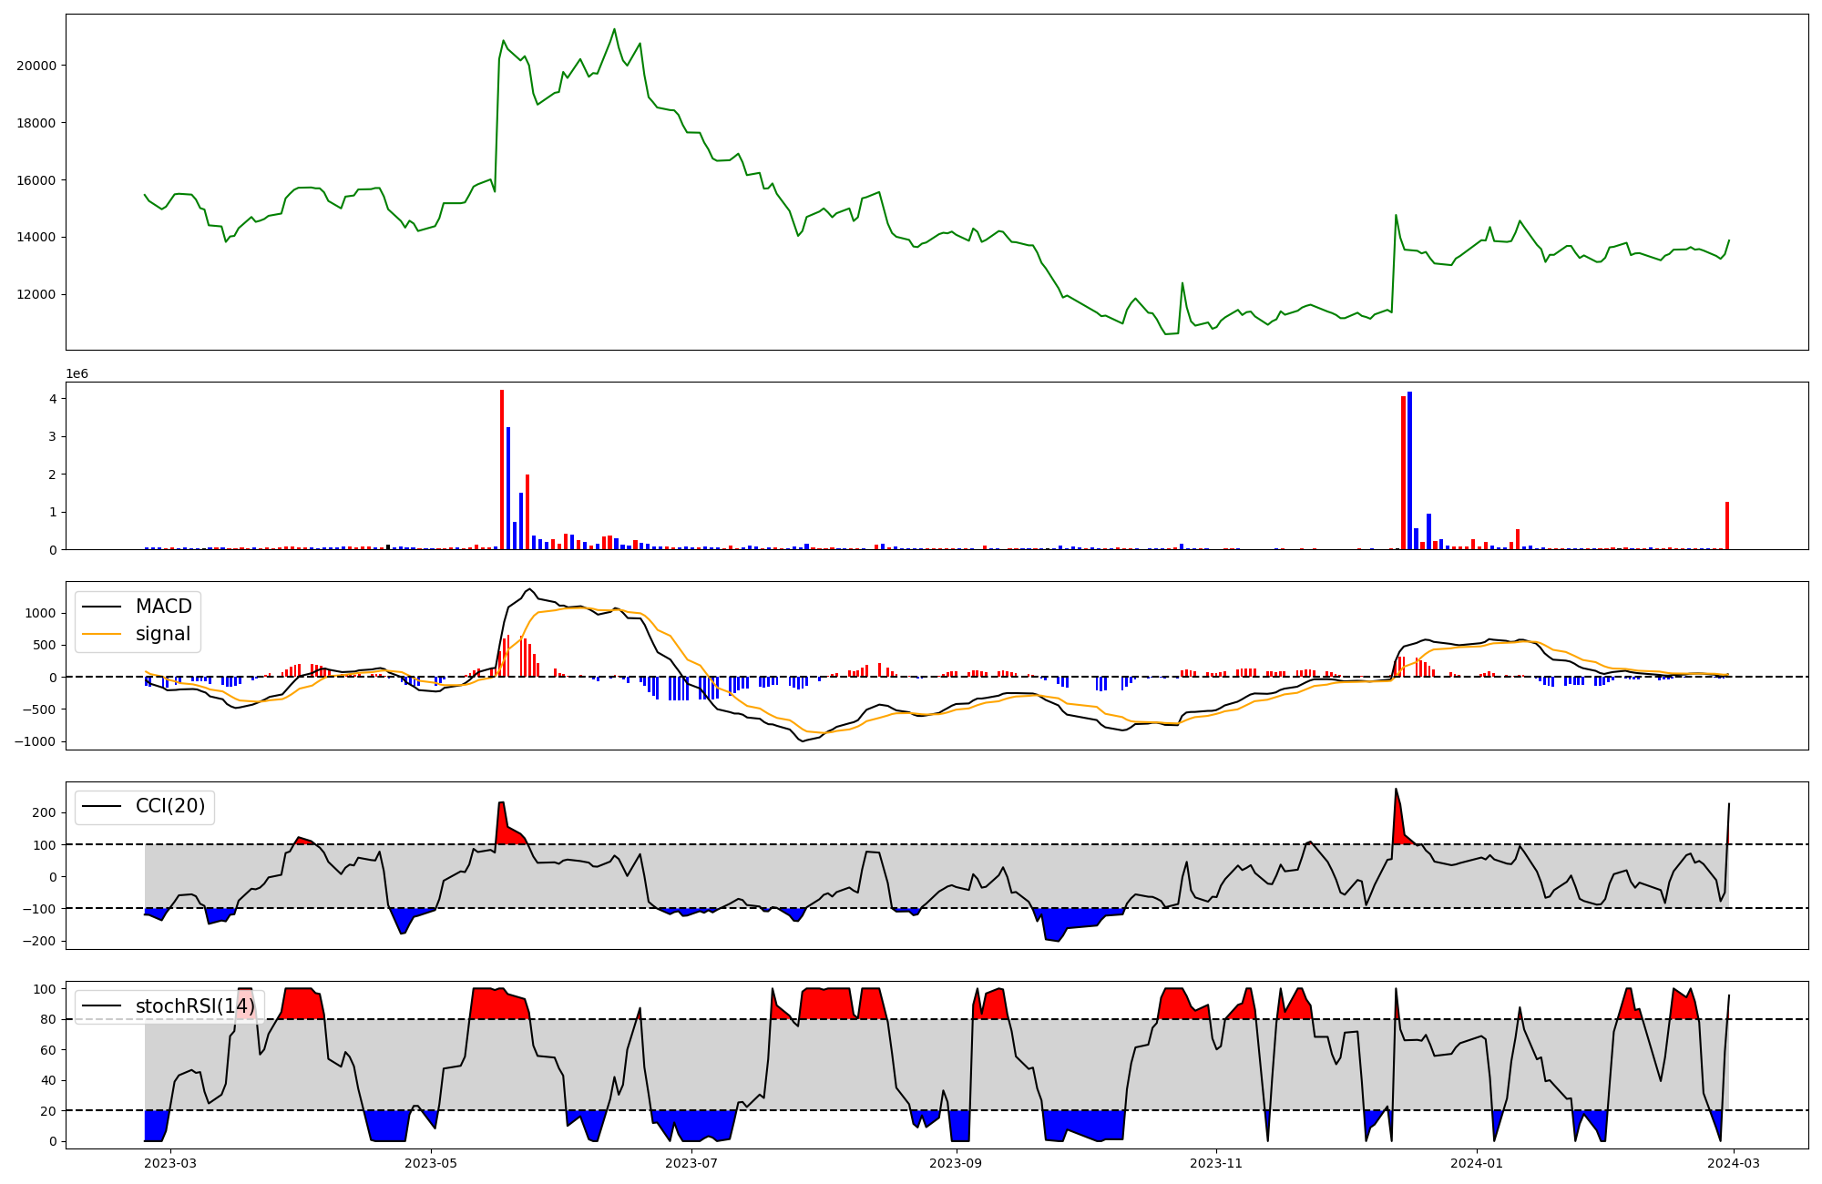Image resolution: width=1822 pixels, height=1184 pixels.
Task: Click the 2023-03 x-axis date label
Action: coord(170,1163)
